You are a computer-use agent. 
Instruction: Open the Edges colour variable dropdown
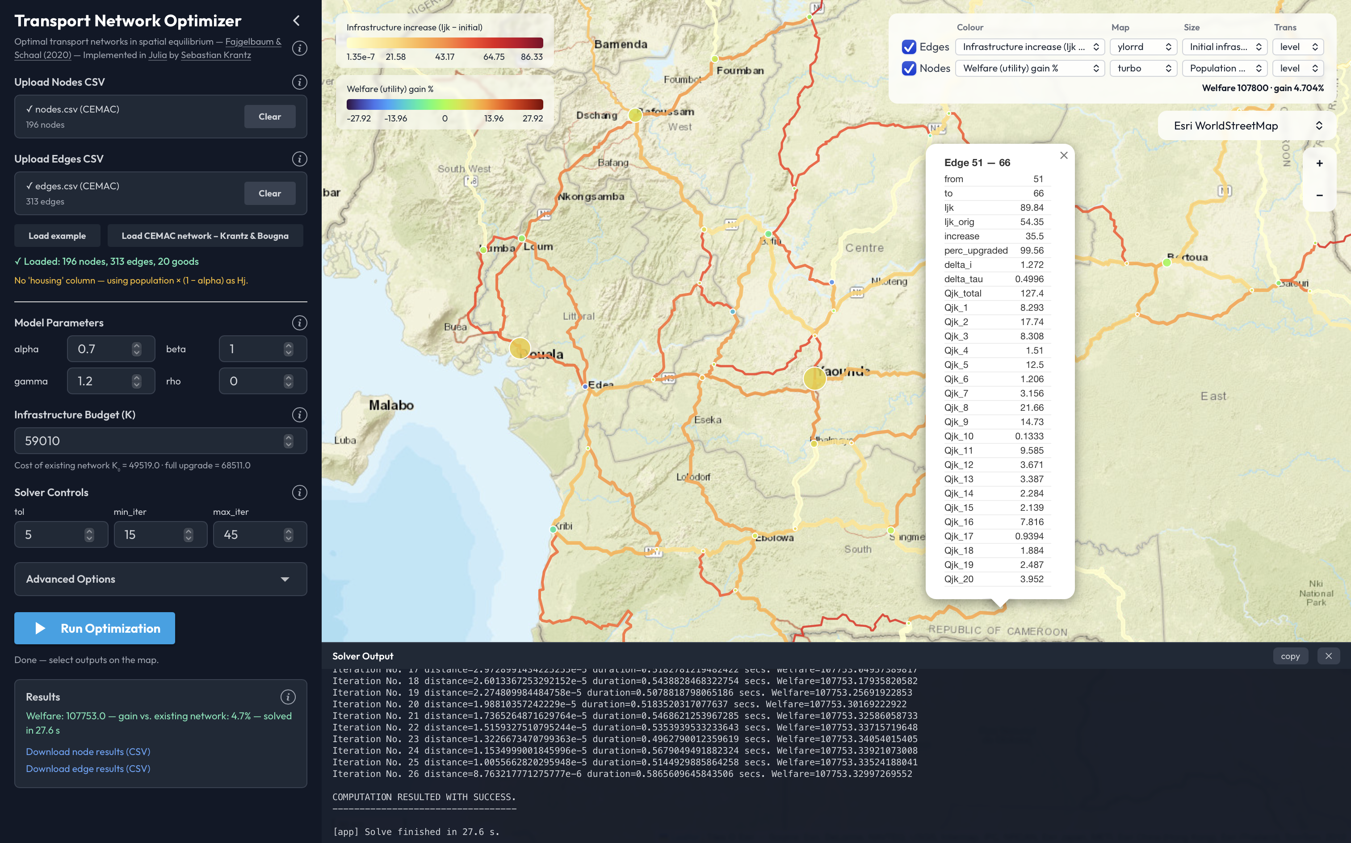click(1030, 47)
